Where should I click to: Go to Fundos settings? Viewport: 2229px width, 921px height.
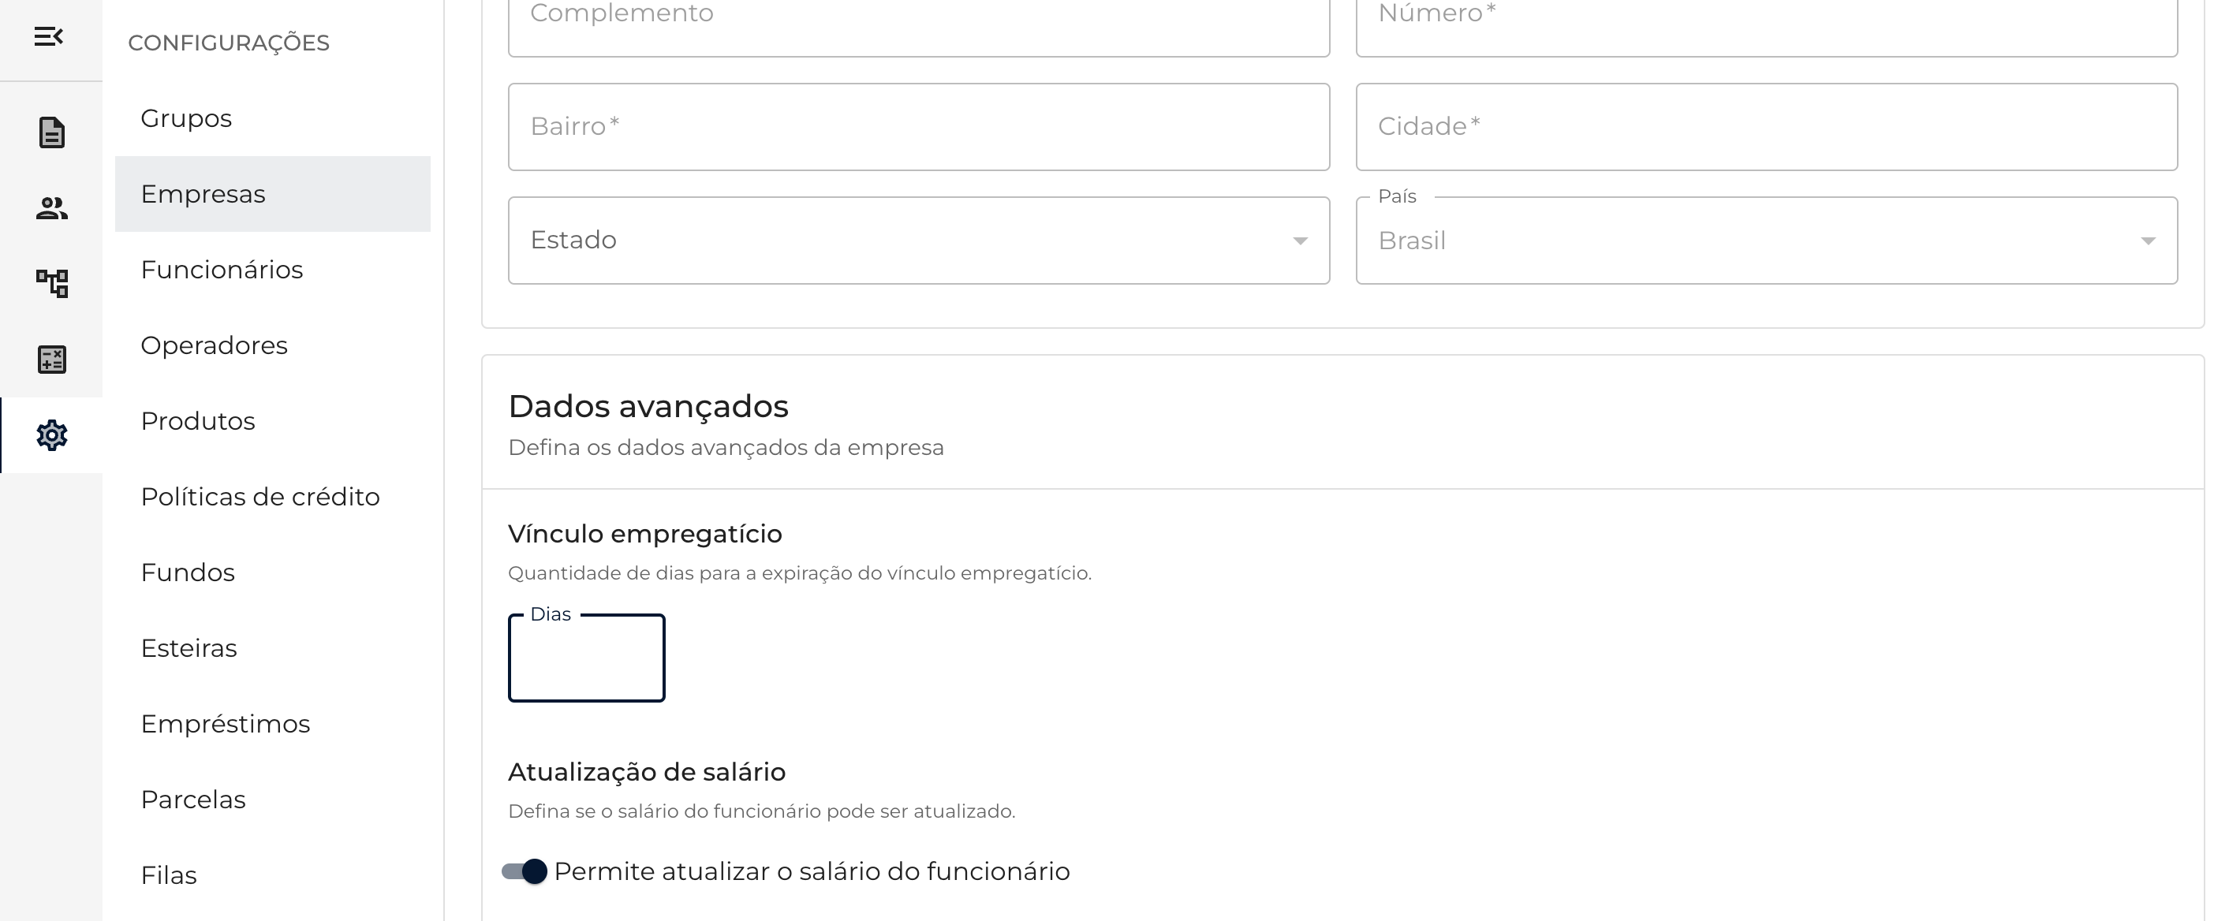pos(188,572)
